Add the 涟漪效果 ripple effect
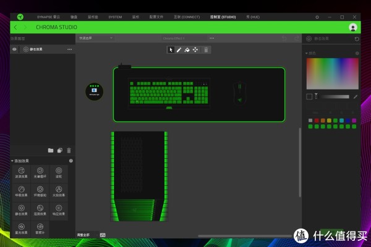This screenshot has height=247, width=371. pyautogui.click(x=40, y=211)
